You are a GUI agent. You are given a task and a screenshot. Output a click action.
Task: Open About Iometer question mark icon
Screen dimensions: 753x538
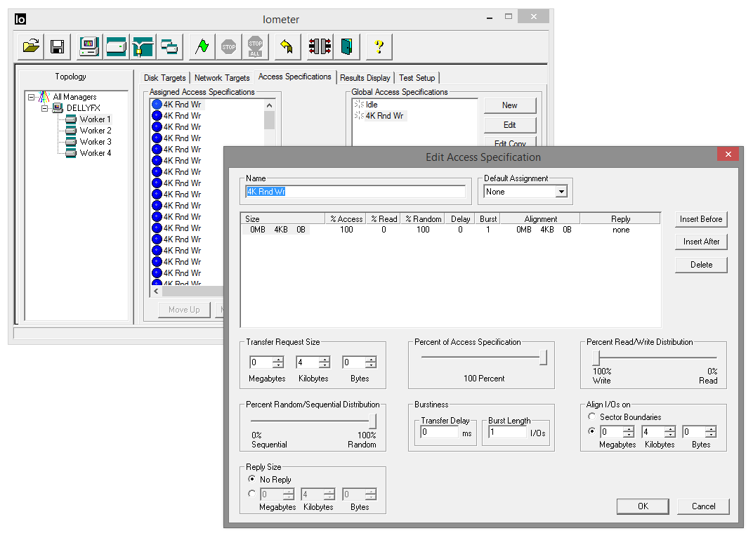379,46
